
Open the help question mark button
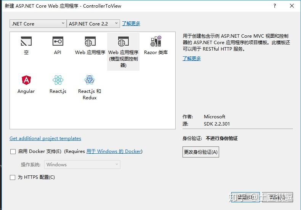[x=275, y=6]
